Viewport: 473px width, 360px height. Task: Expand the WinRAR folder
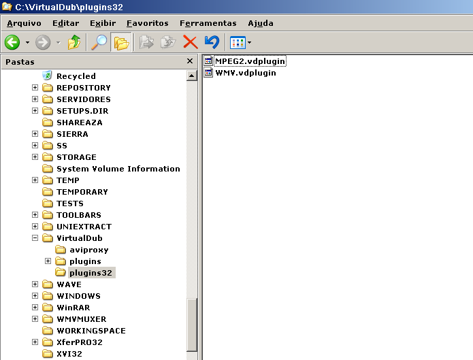(35, 308)
